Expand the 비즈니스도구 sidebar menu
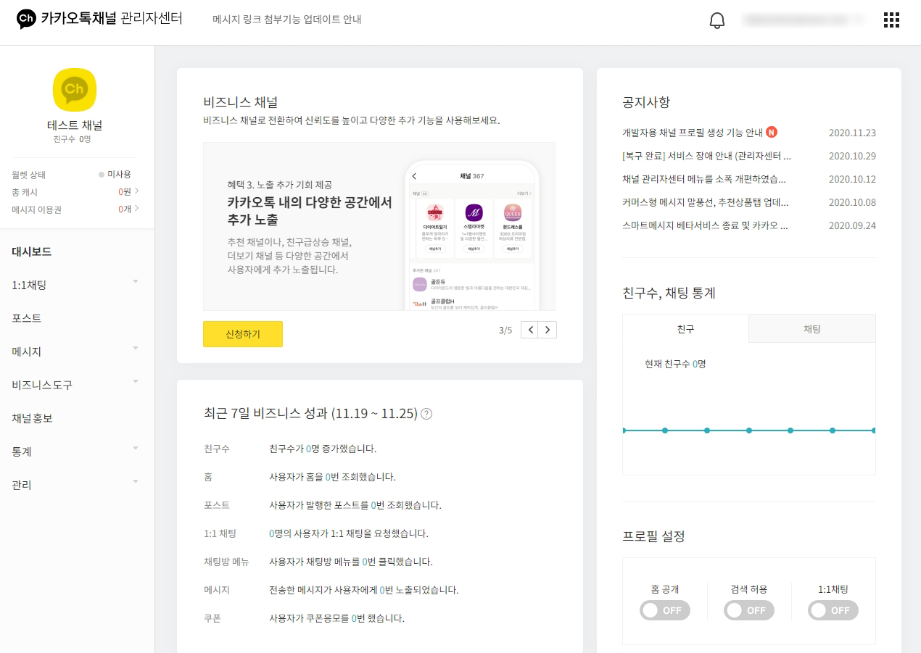This screenshot has height=653, width=921. [x=136, y=381]
